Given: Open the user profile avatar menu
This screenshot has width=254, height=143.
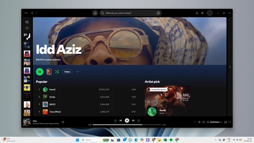Looking at the screenshot, I should (210, 13).
